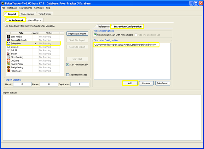Click the PokerStars site icon
This screenshot has width=204, height=149.
(8, 71)
